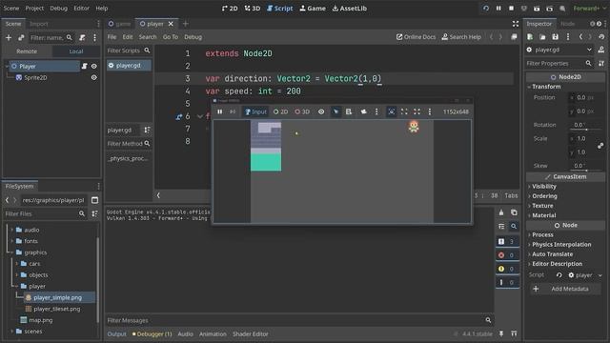Save the resource with Inspector disk icon

(x=555, y=37)
